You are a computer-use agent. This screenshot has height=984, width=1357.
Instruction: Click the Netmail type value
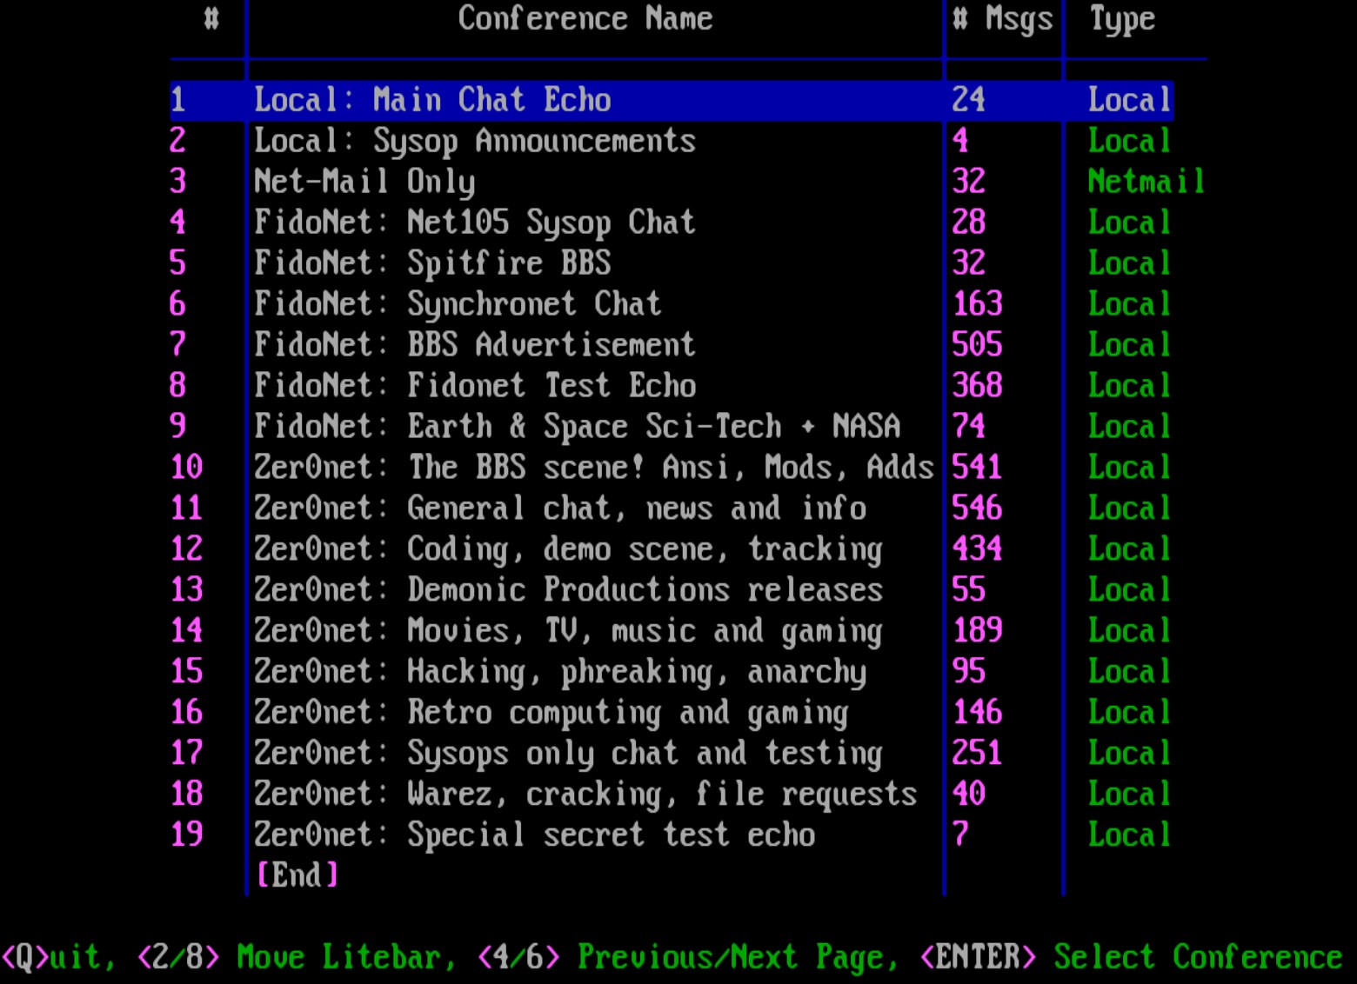[1146, 182]
